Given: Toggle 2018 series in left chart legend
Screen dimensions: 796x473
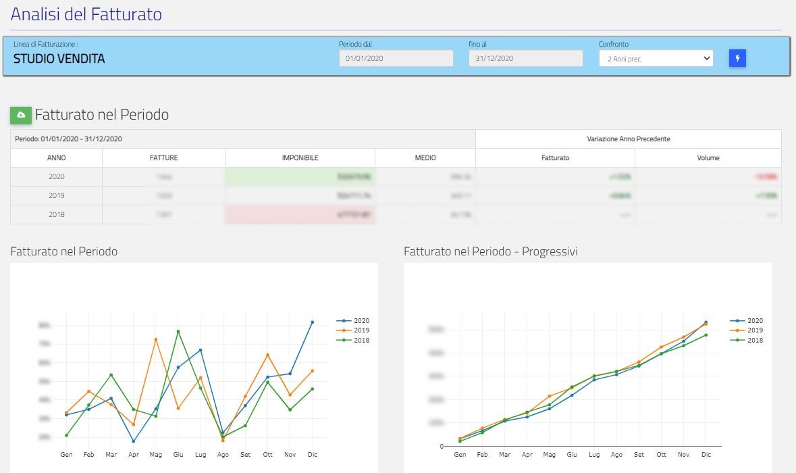Looking at the screenshot, I should 352,341.
